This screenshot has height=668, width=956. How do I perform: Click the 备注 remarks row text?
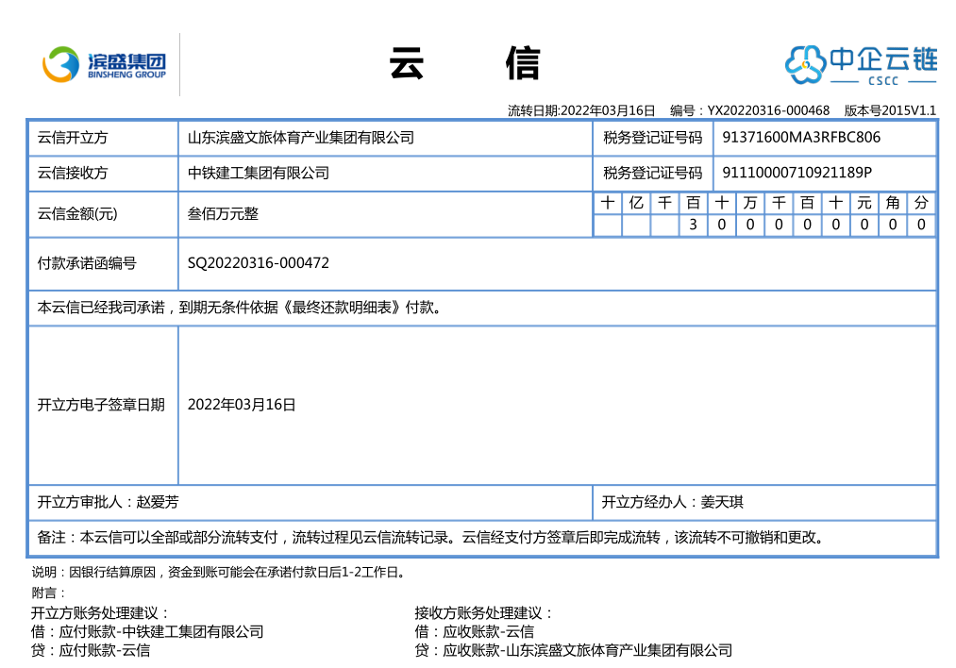[x=431, y=538]
